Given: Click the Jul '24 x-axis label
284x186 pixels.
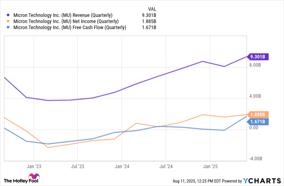Looking at the screenshot, I should click(166, 166).
